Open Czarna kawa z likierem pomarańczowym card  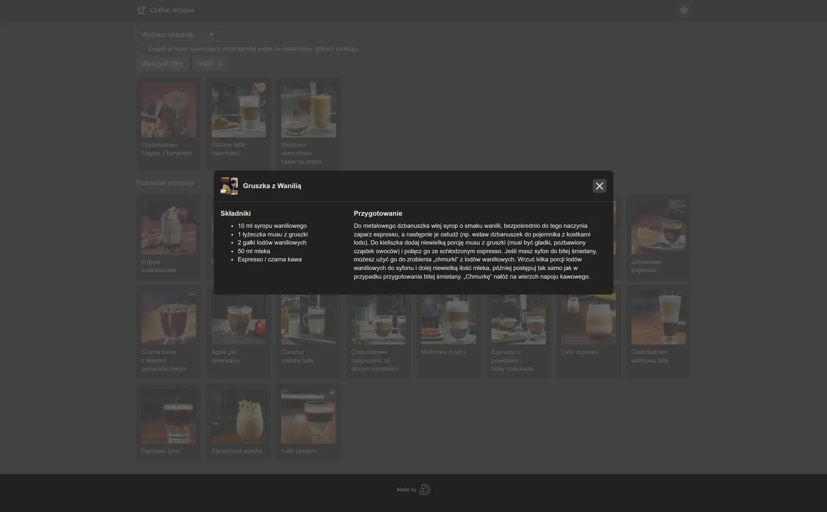pos(168,332)
